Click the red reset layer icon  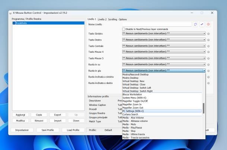point(208,24)
